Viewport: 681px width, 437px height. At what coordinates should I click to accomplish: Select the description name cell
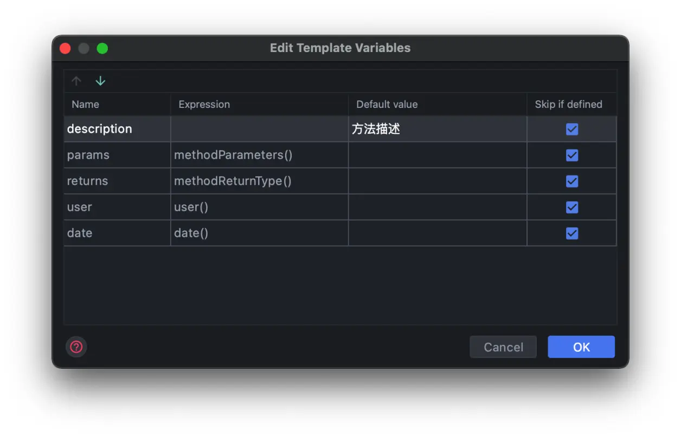[x=117, y=129]
